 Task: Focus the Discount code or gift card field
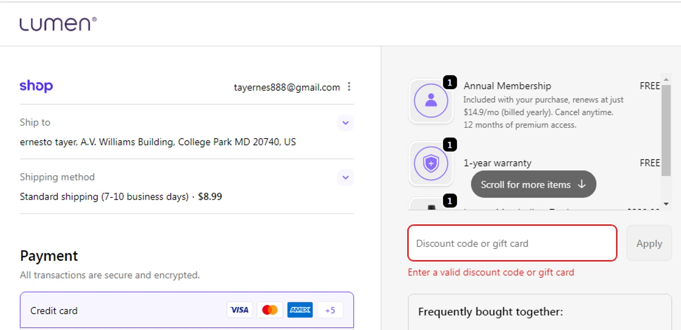512,243
